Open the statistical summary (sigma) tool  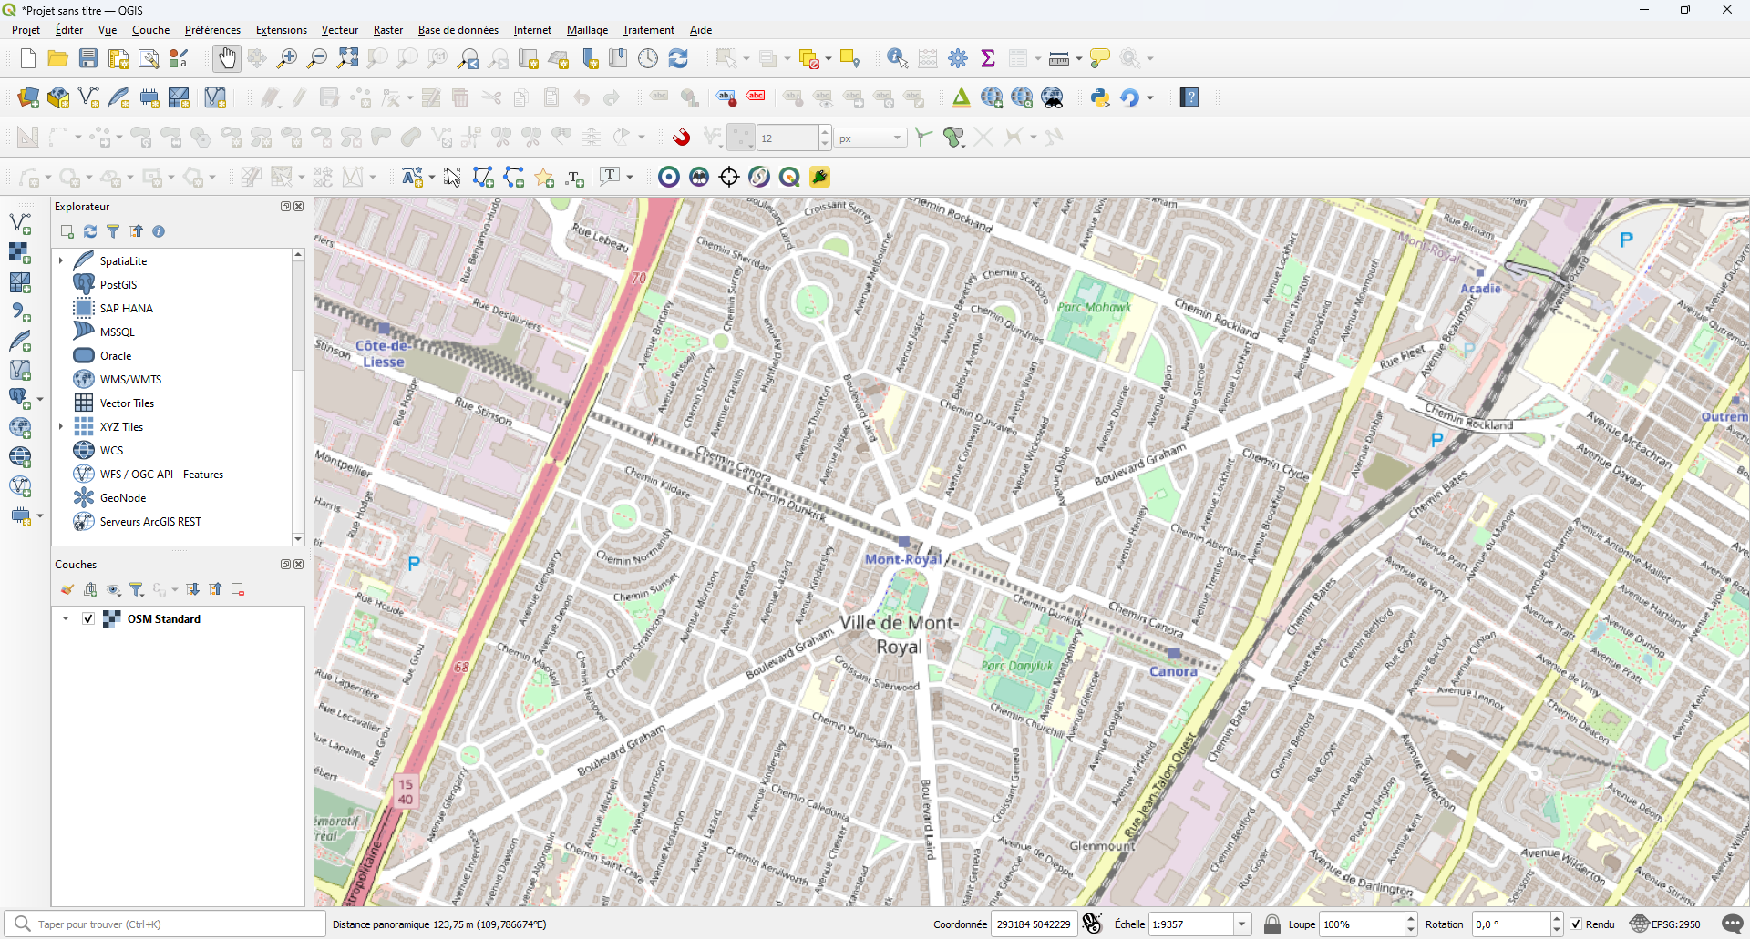click(x=988, y=59)
